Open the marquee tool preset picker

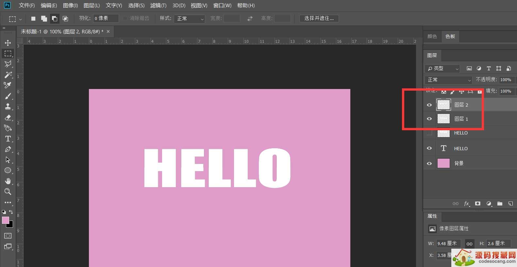pyautogui.click(x=15, y=19)
